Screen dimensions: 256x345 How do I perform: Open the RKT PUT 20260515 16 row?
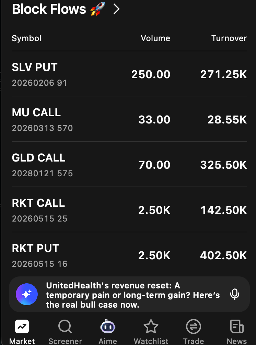39,255
